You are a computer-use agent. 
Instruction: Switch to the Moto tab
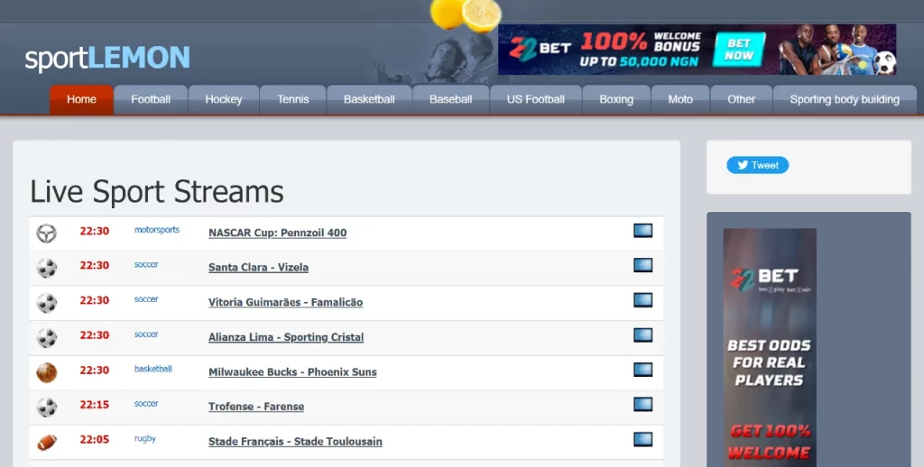(680, 99)
